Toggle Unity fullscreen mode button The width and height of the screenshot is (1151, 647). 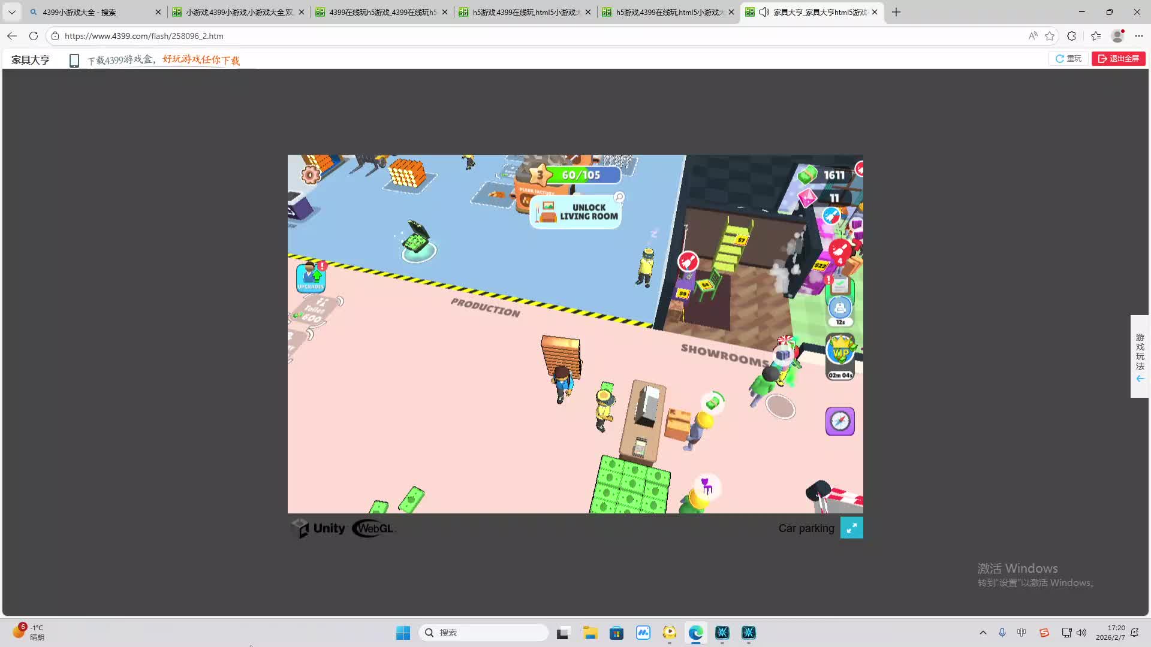tap(851, 528)
